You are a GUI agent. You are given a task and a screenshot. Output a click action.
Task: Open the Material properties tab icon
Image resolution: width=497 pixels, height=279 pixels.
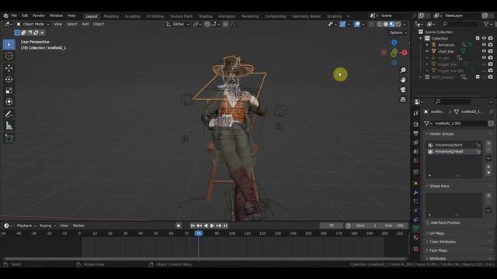click(416, 237)
